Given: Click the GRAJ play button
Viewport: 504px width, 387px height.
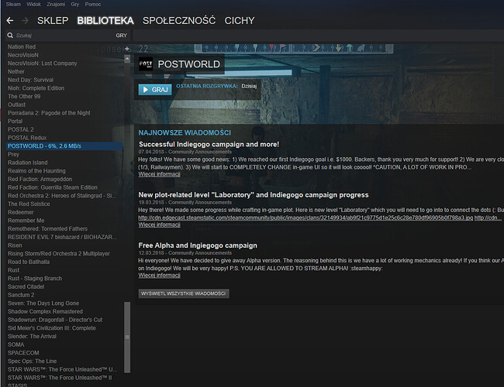Looking at the screenshot, I should tap(155, 90).
